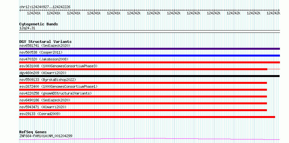This screenshot has width=289, height=143.
Task: Click the red nsv5943471 variant bar
Action: [143, 110]
